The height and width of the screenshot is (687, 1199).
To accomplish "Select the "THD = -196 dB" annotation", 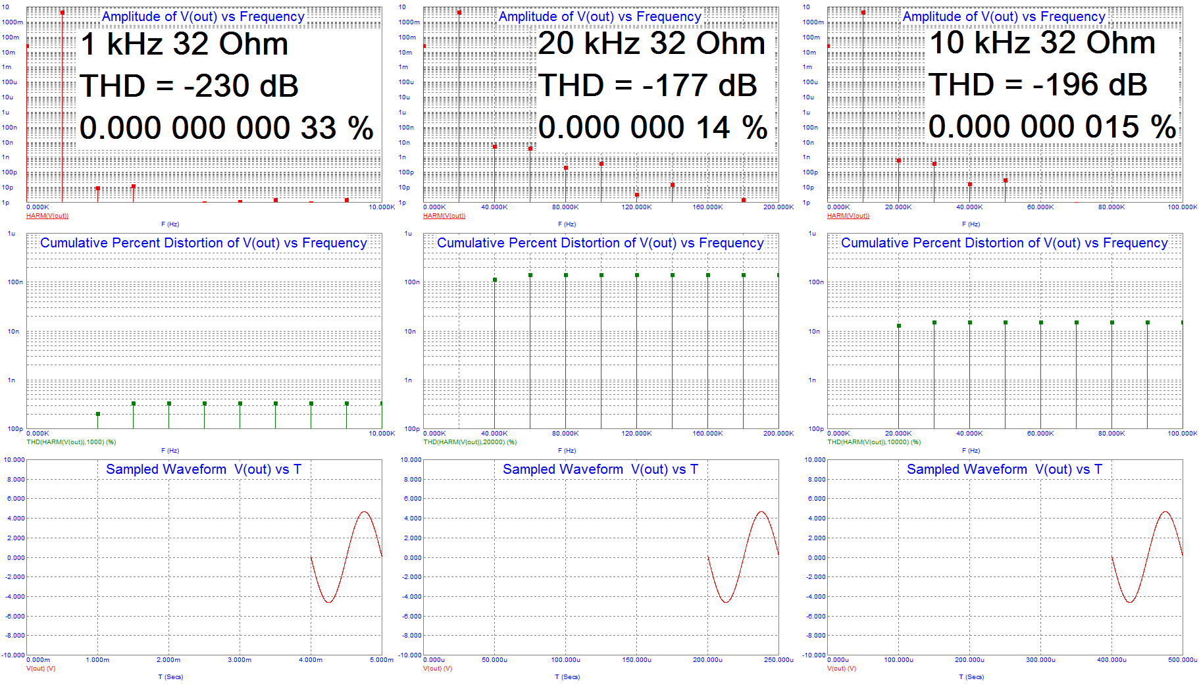I will 1038,85.
